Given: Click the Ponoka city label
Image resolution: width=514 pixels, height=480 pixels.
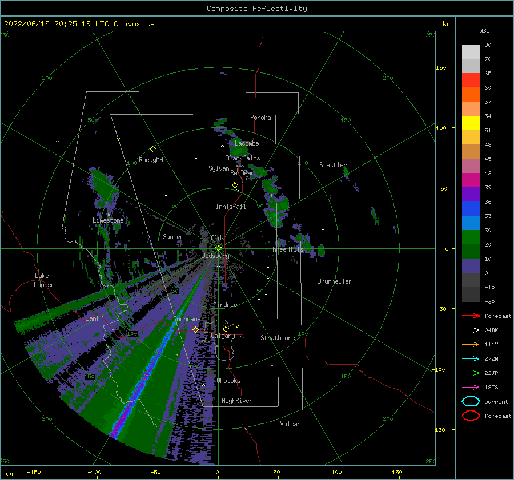Looking at the screenshot, I should (260, 118).
